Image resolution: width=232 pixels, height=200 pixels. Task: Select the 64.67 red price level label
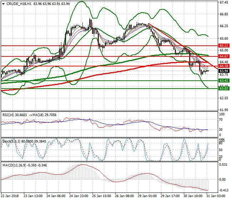(x=224, y=56)
